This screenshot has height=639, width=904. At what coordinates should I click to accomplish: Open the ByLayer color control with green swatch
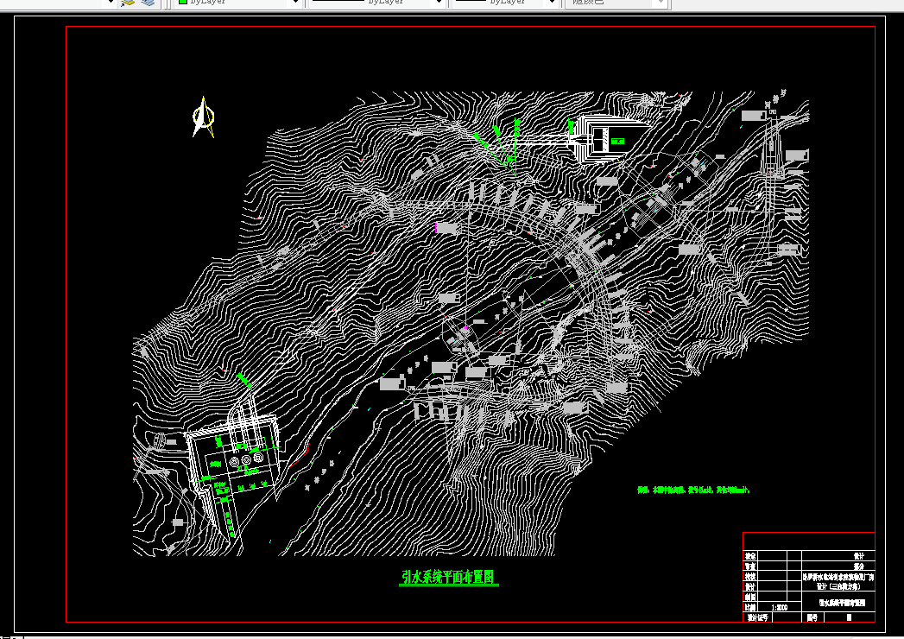[x=238, y=3]
